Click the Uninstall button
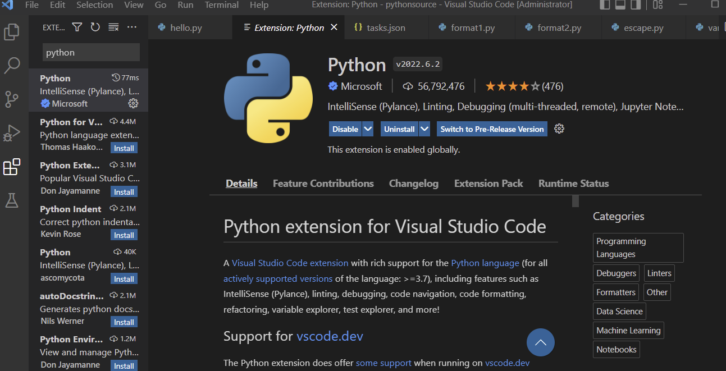 pos(399,129)
